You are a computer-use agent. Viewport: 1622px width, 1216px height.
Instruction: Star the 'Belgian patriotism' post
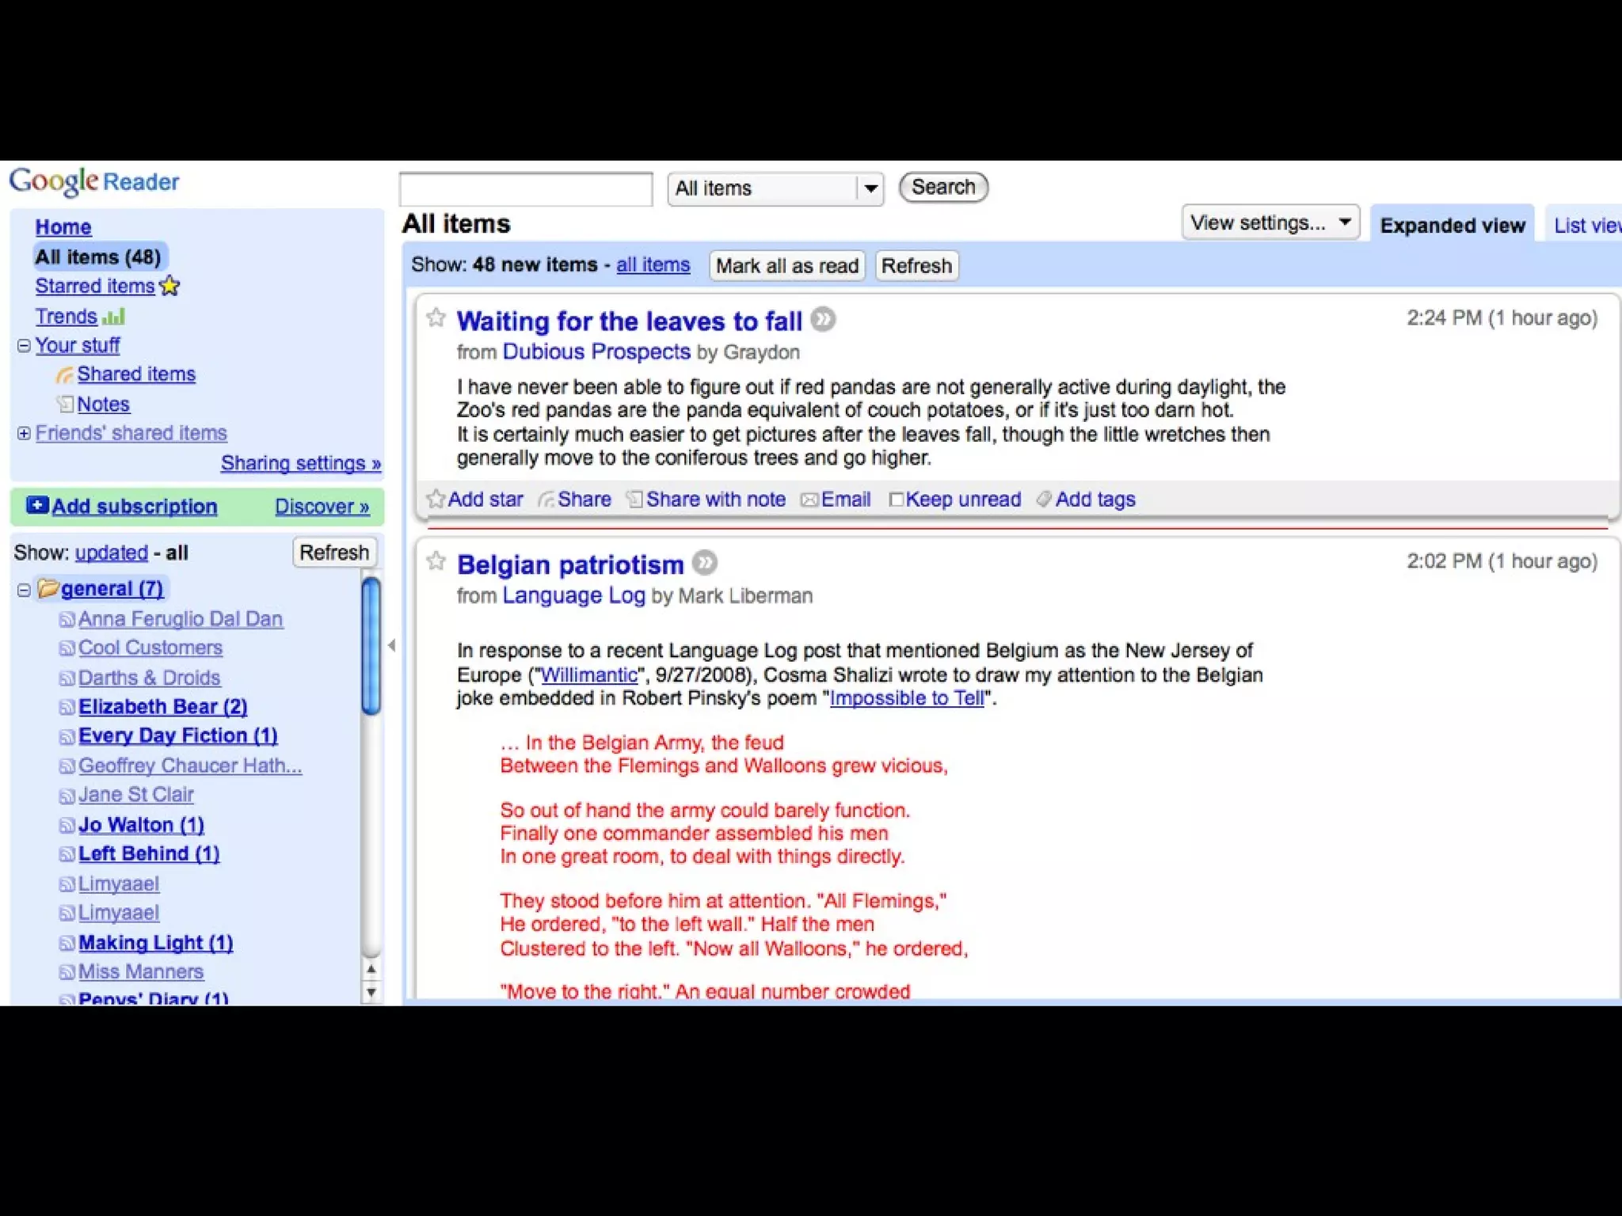(x=436, y=561)
